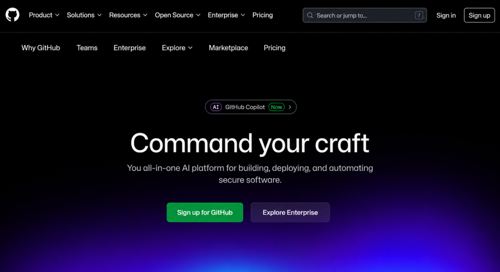Click the AI badge in Copilot banner
Image resolution: width=500 pixels, height=272 pixels.
[x=216, y=107]
